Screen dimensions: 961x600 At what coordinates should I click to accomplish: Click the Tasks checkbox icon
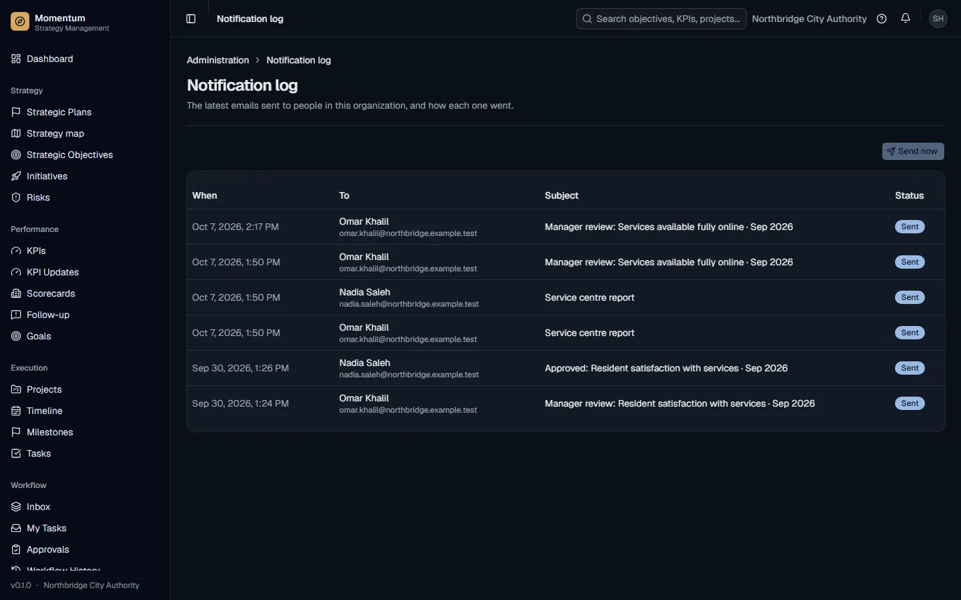[16, 453]
